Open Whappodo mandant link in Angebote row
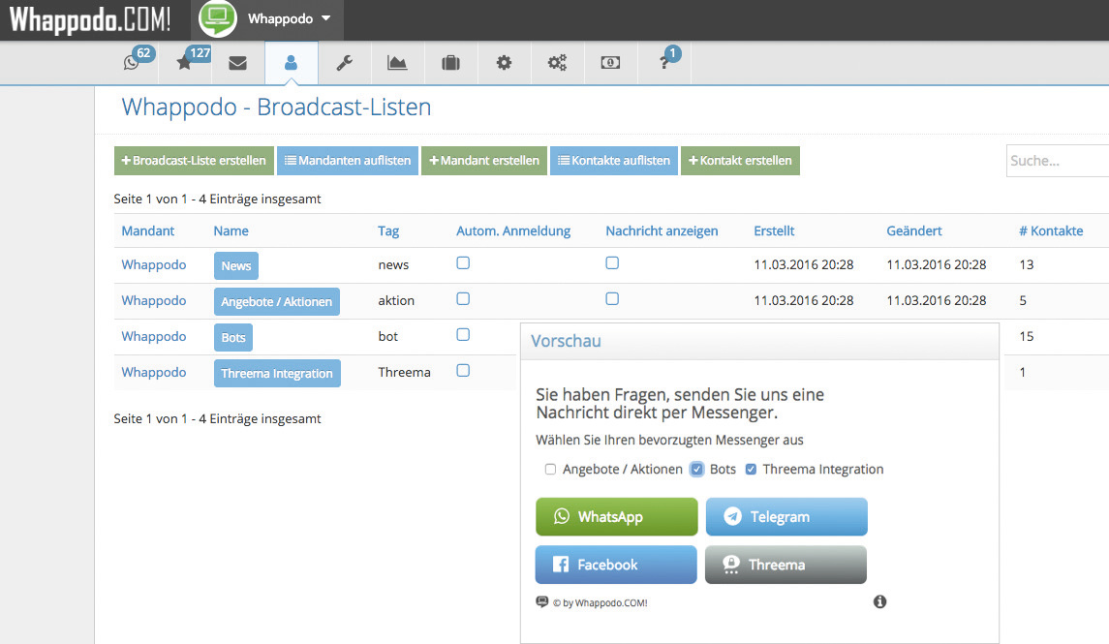 (x=153, y=300)
